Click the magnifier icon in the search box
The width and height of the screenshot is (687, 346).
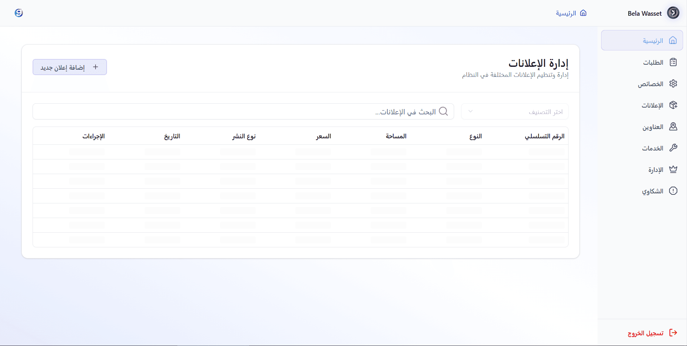[443, 112]
